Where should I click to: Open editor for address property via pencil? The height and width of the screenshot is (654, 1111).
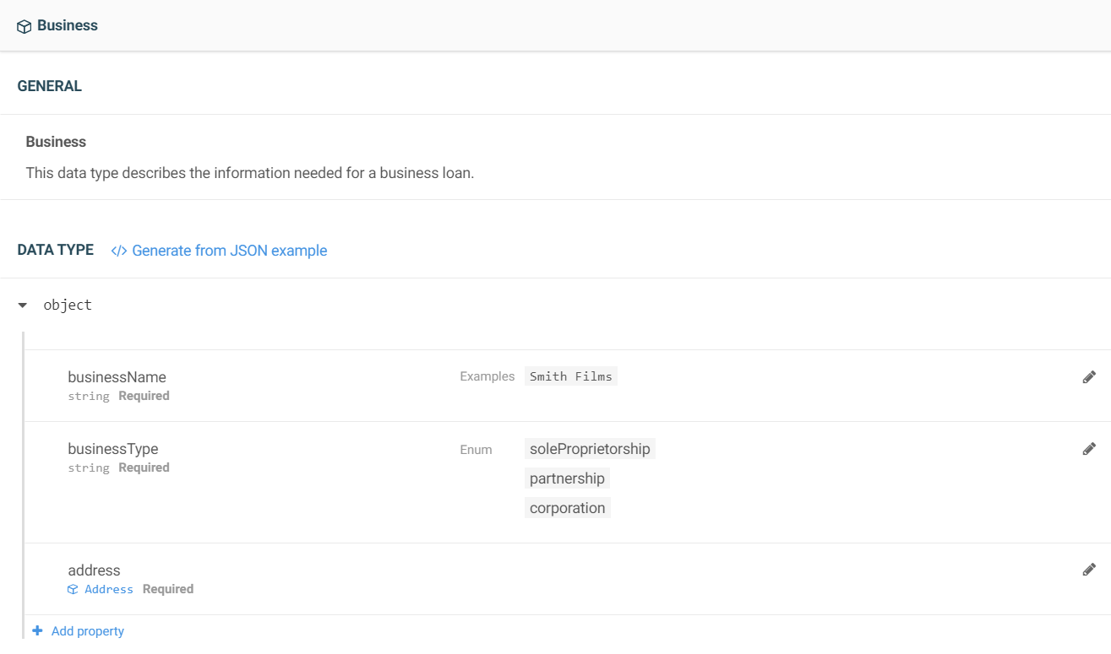click(x=1089, y=570)
